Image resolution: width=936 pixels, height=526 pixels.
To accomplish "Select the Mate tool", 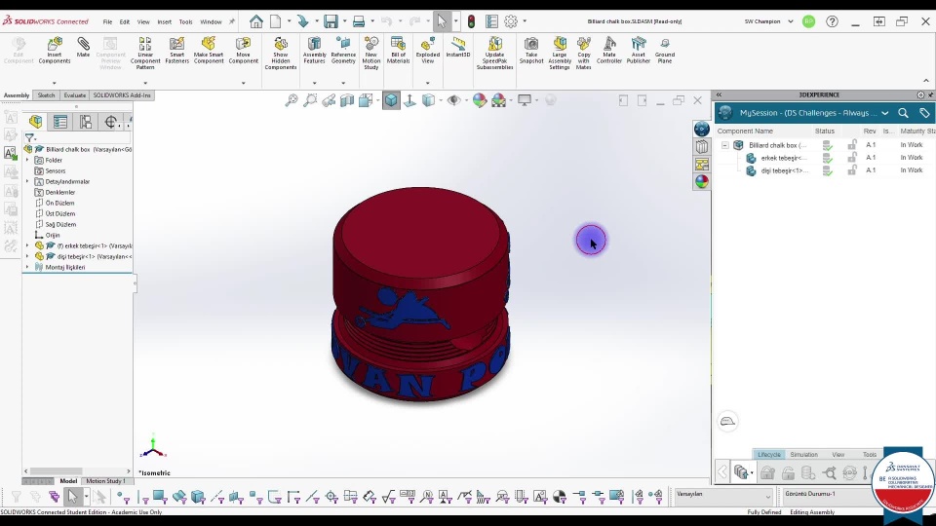I will [x=83, y=48].
